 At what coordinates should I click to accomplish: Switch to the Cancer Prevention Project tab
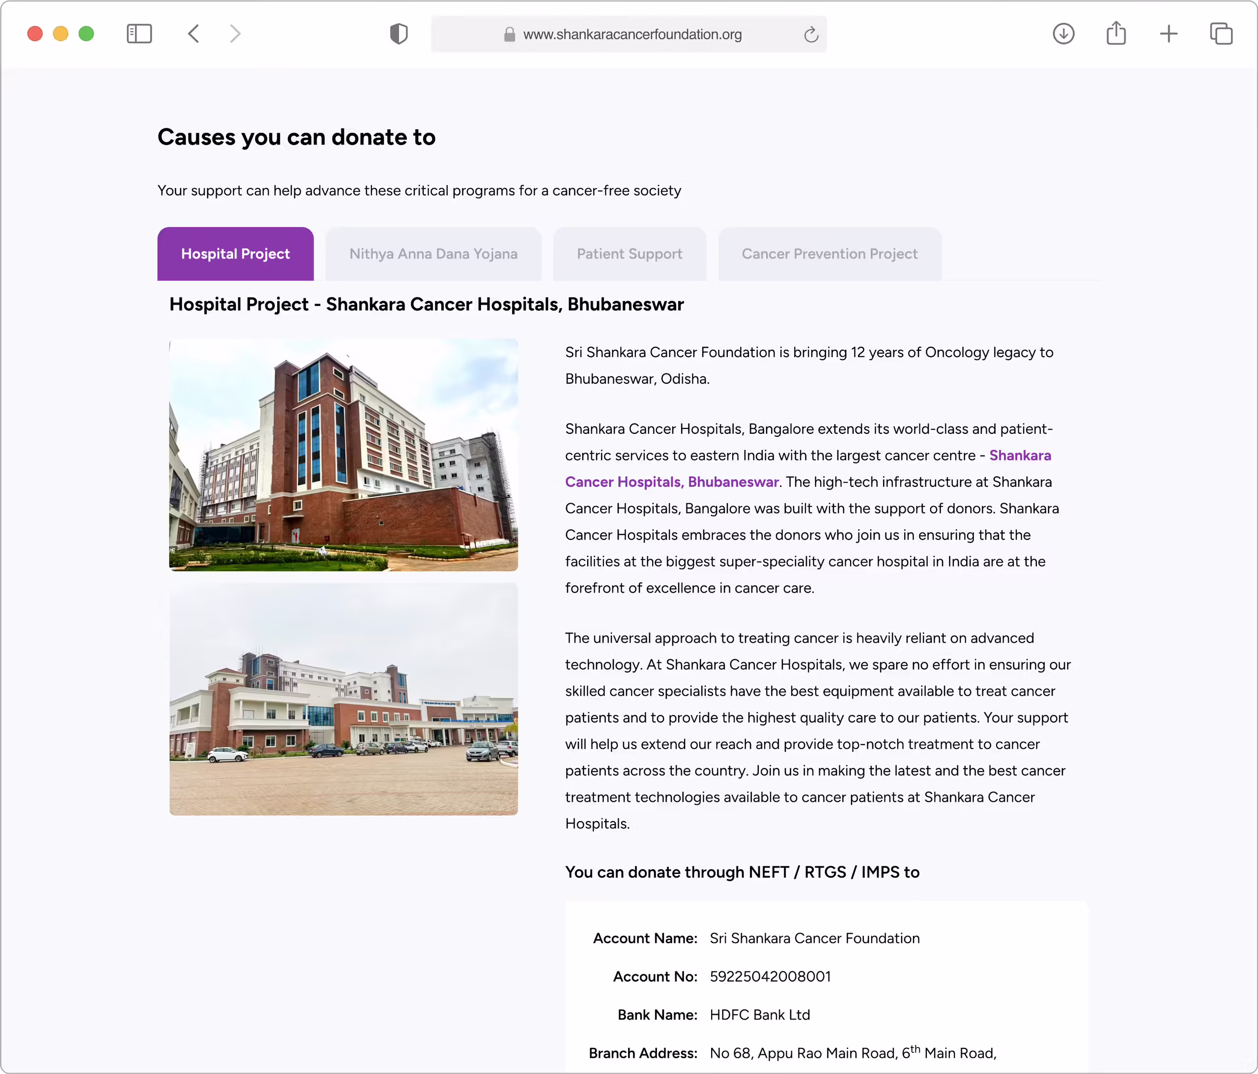click(x=829, y=254)
